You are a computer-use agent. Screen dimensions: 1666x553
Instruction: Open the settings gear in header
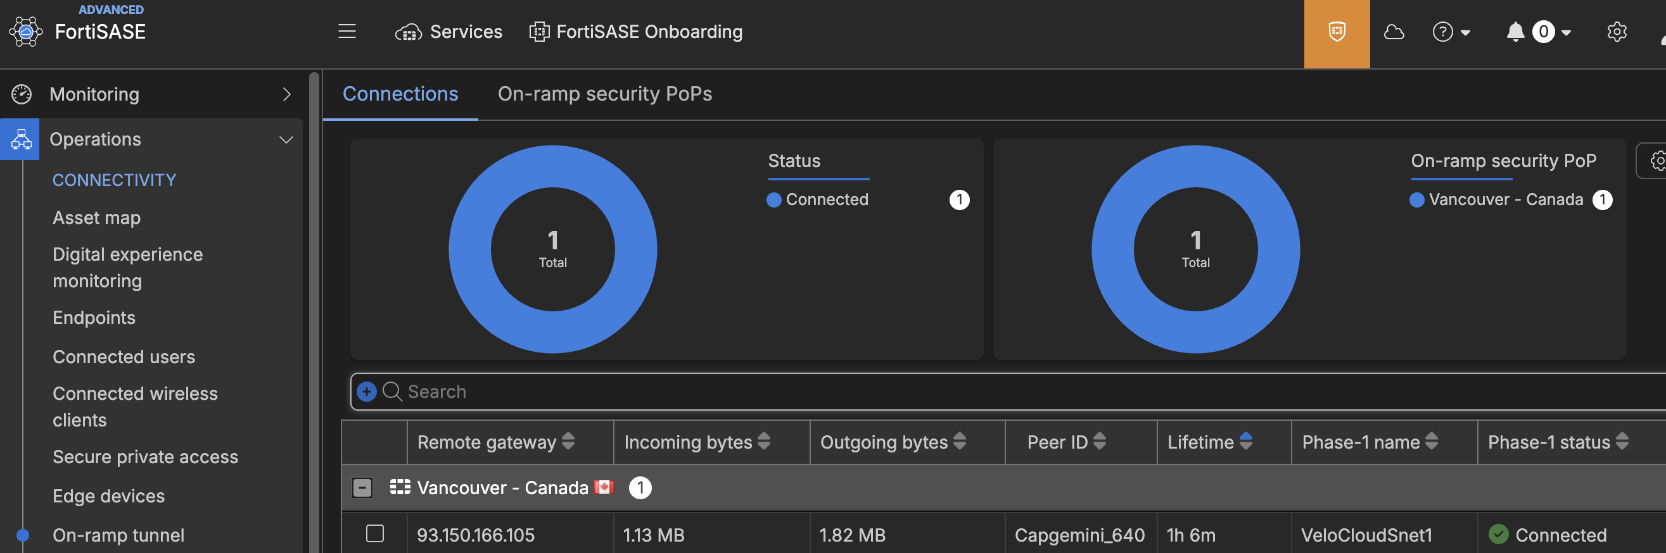point(1616,32)
